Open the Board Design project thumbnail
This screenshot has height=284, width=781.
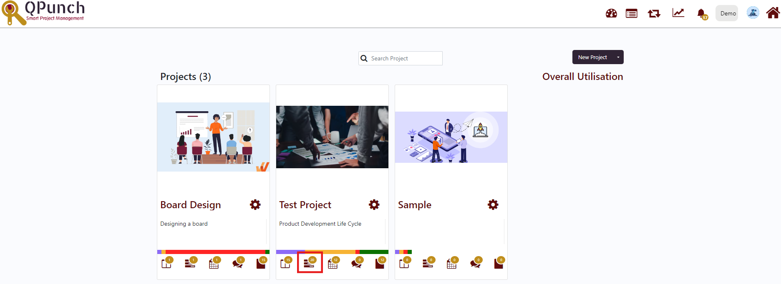click(213, 137)
